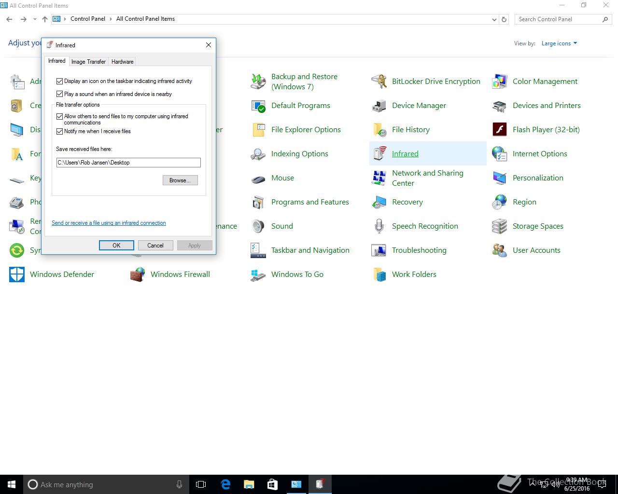Click the Search Control Panel box
This screenshot has height=494, width=618.
pos(563,19)
